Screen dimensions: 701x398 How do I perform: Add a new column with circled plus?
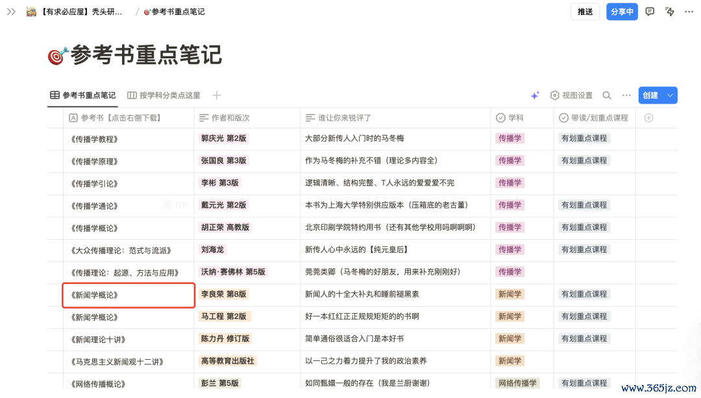coord(648,118)
